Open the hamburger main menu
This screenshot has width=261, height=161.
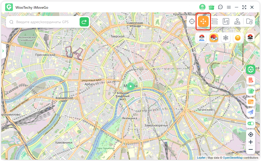click(x=229, y=7)
